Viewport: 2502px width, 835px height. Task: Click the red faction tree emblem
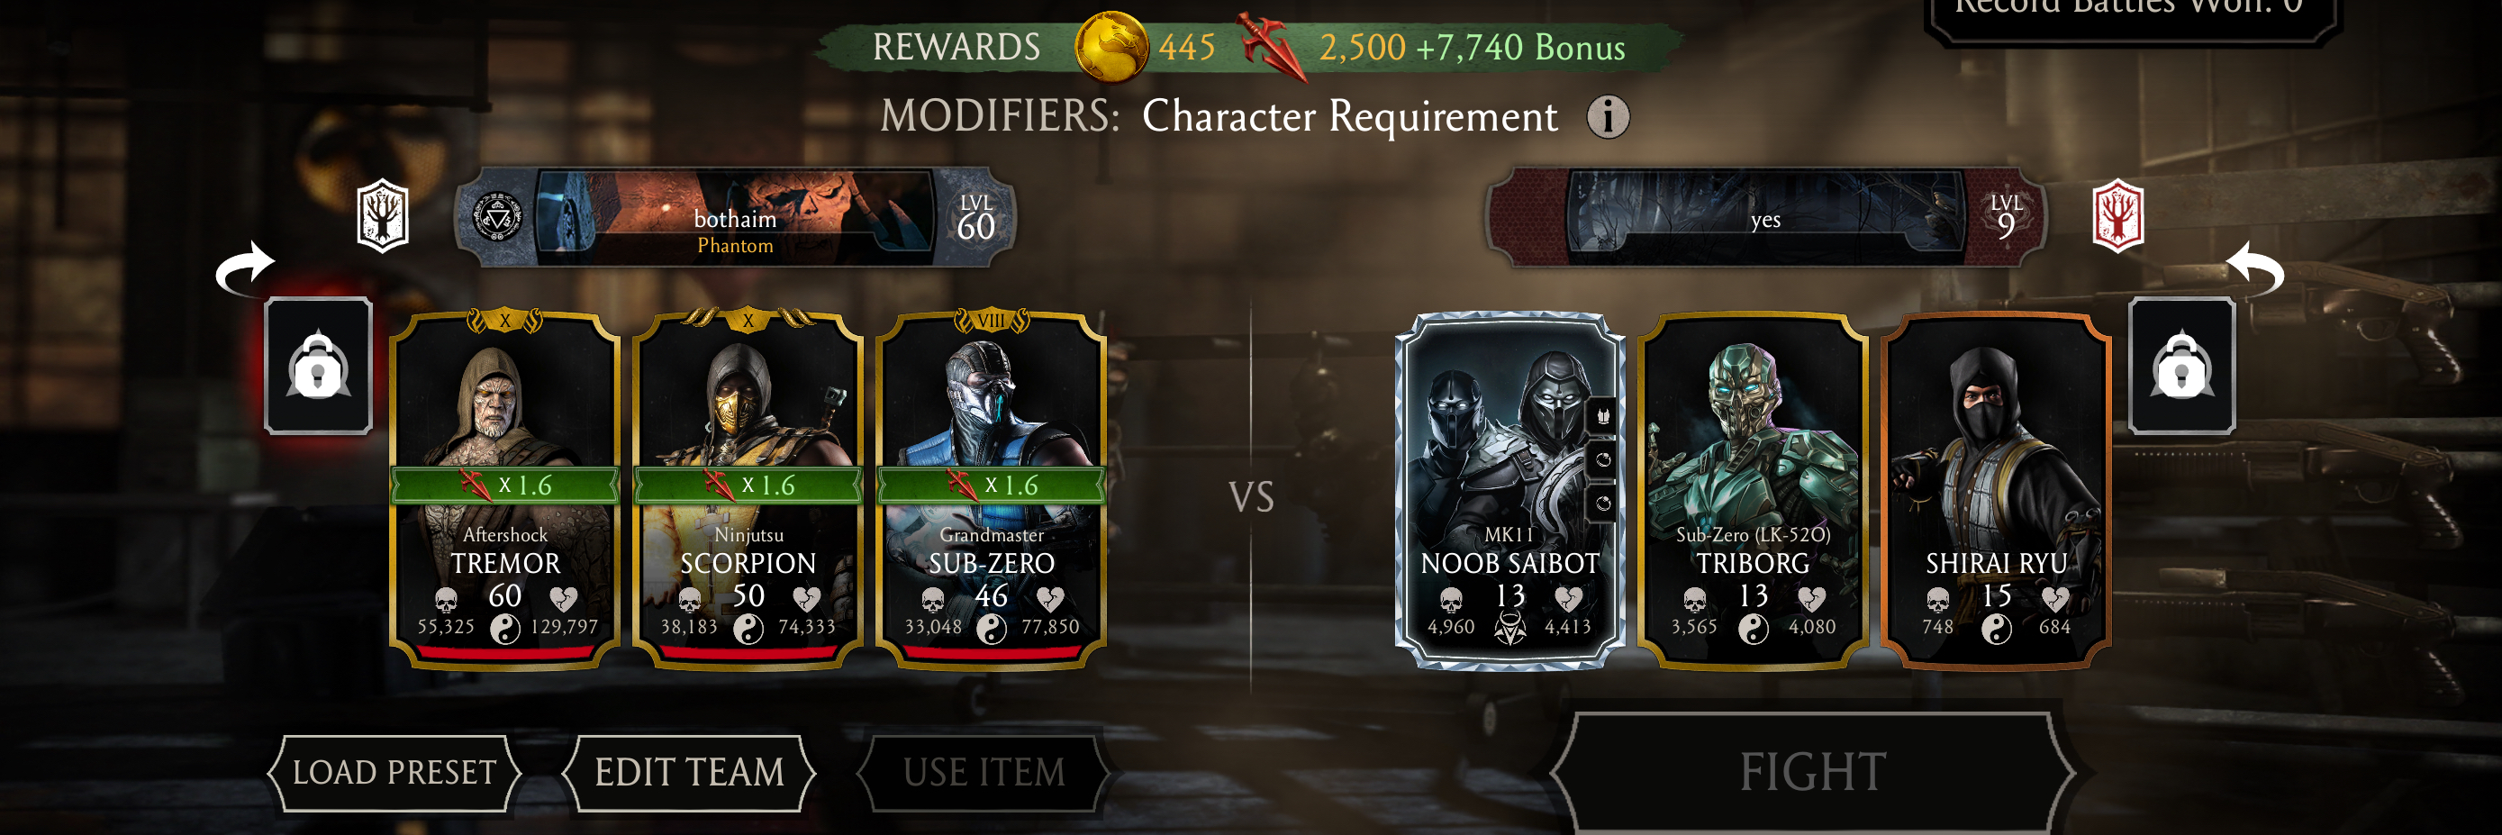tap(2117, 215)
